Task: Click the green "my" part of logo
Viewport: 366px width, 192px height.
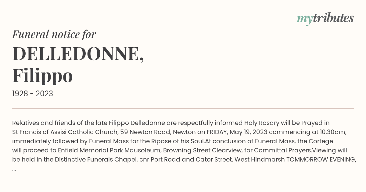Action: (x=304, y=20)
